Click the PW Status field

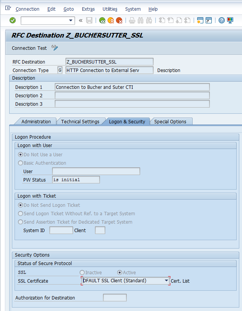[76, 180]
